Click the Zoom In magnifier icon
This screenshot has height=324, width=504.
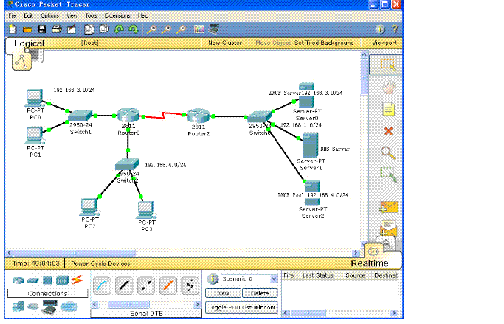tap(151, 29)
